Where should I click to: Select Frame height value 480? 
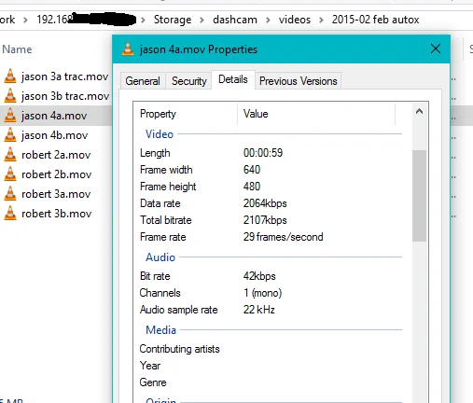(252, 187)
